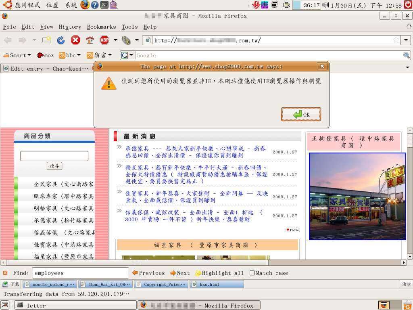Open the search engine selector dropdown

pos(127,55)
